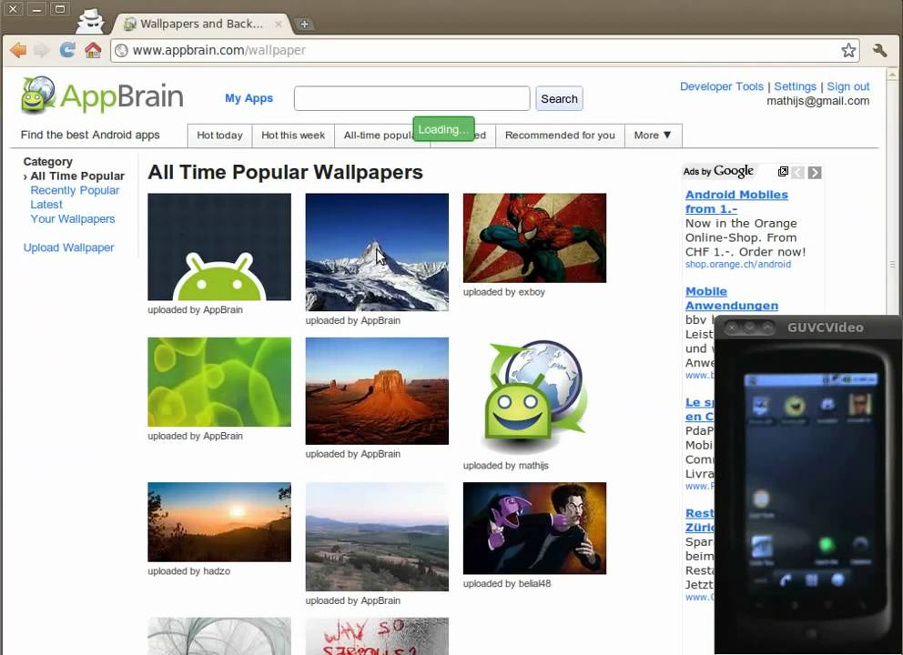Screen dimensions: 903x655
Task: Open the Hot this week tab
Action: pyautogui.click(x=293, y=136)
